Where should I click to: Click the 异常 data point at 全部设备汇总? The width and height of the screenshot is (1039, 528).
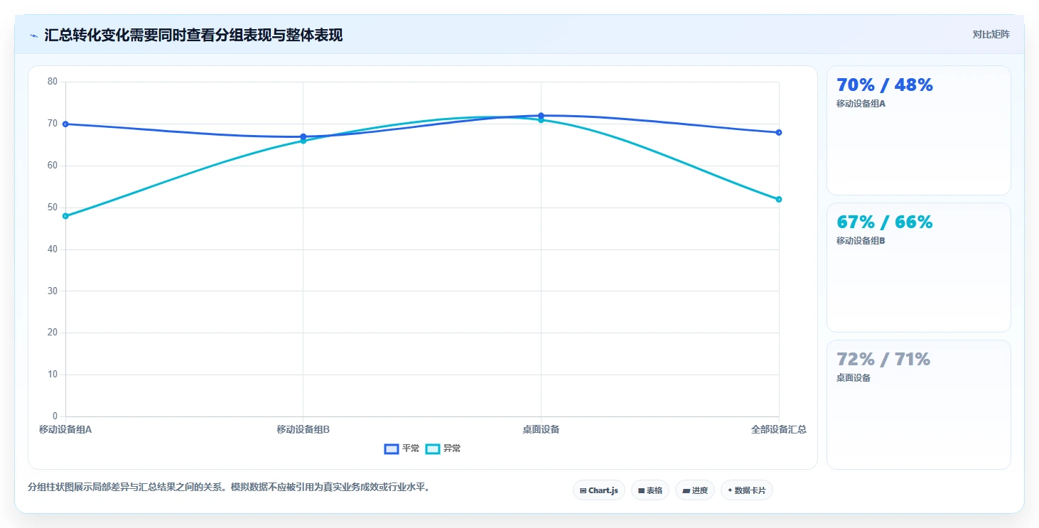pos(779,199)
